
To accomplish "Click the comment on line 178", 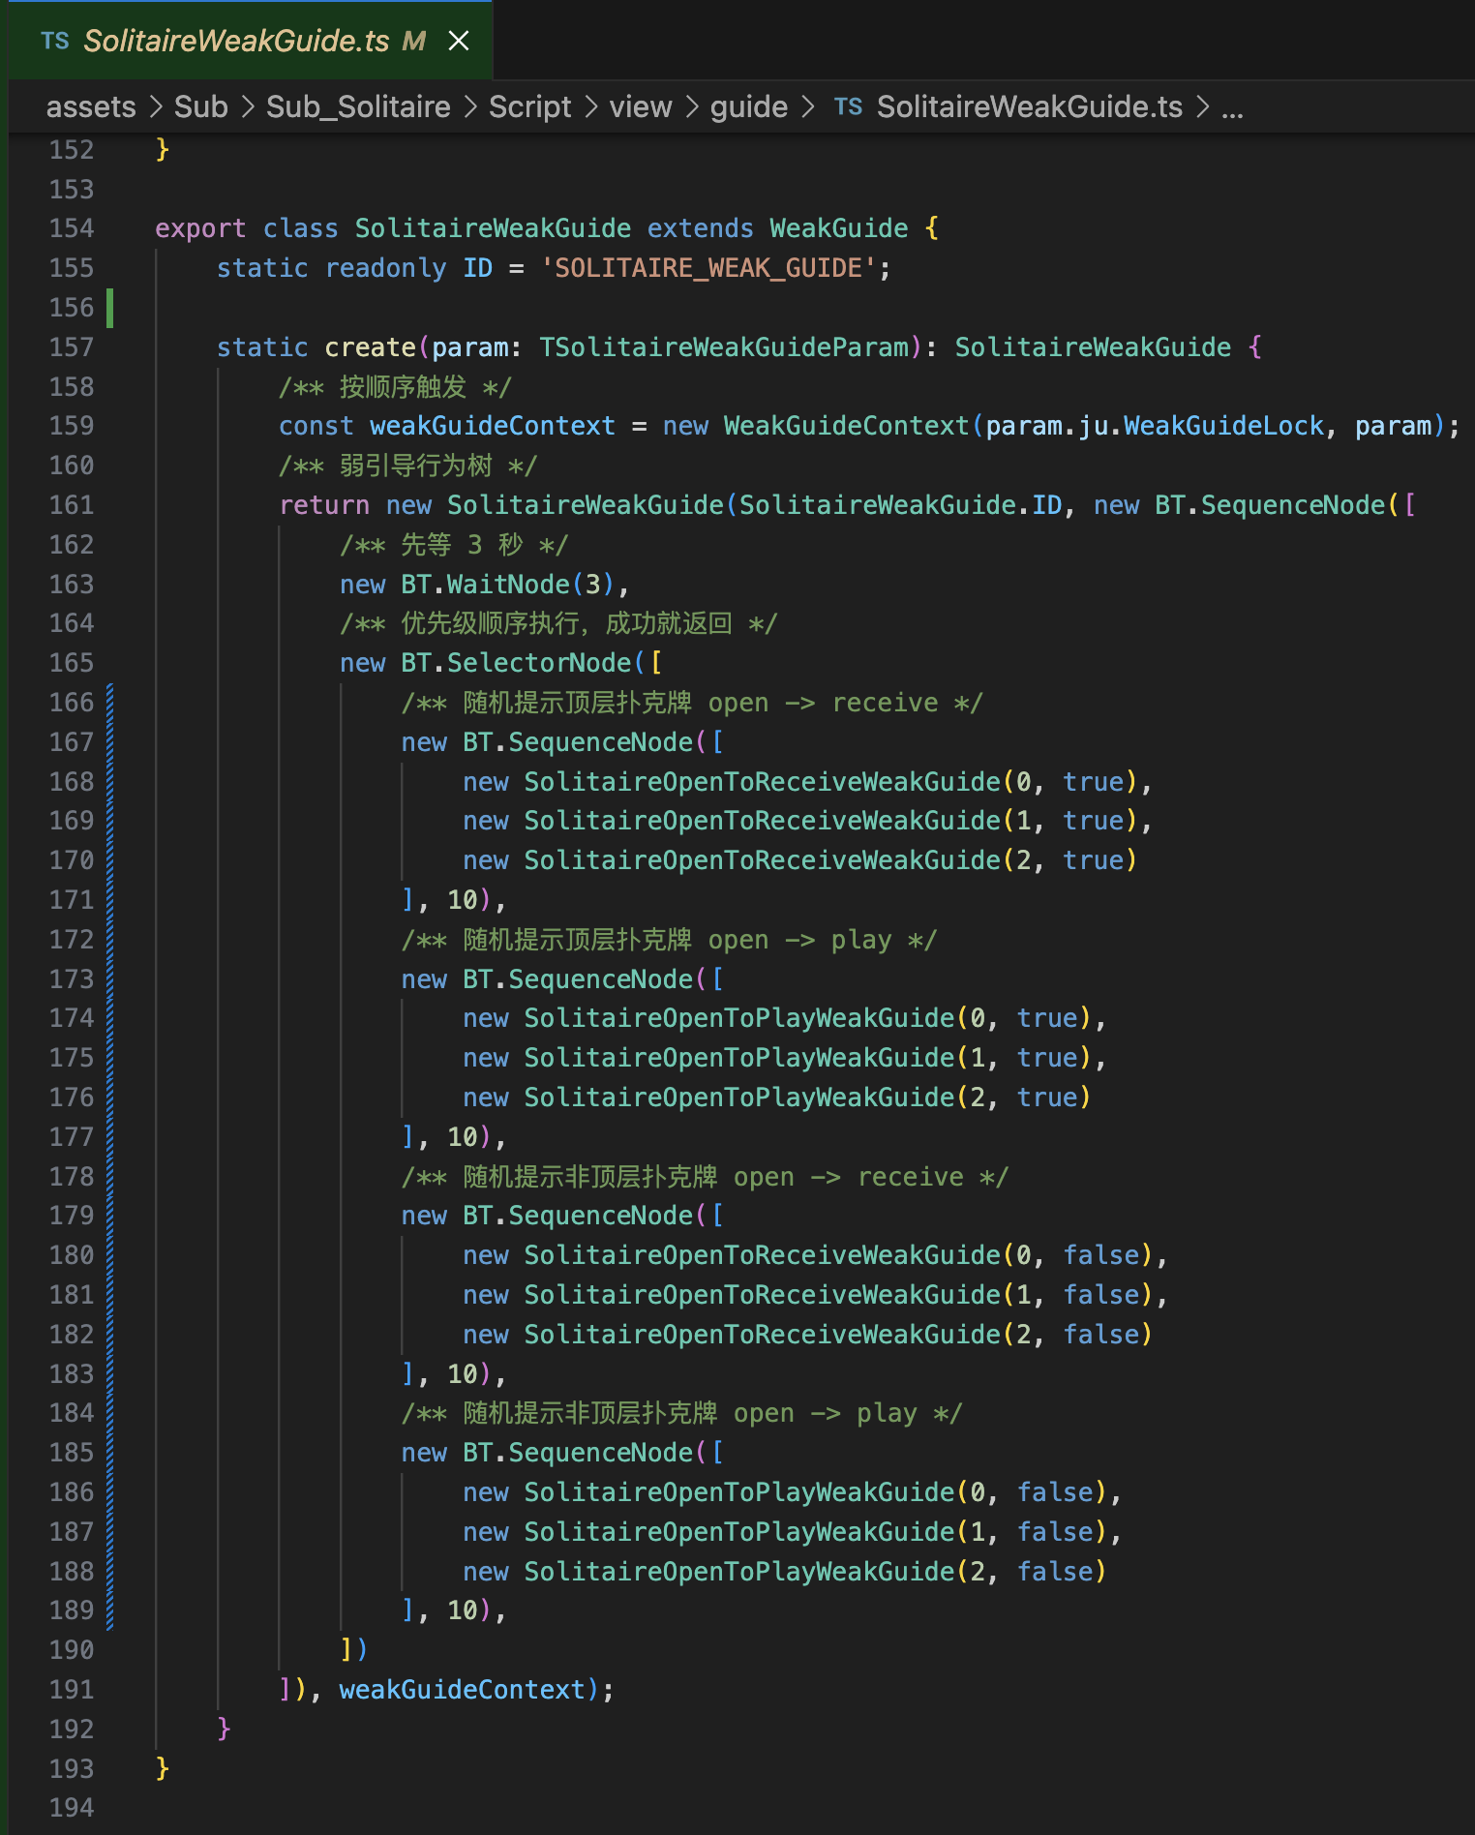I will (x=705, y=1177).
